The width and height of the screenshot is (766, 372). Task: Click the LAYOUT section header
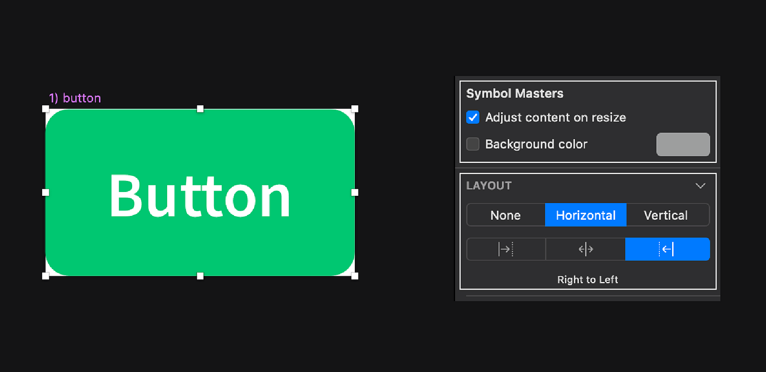tap(489, 186)
